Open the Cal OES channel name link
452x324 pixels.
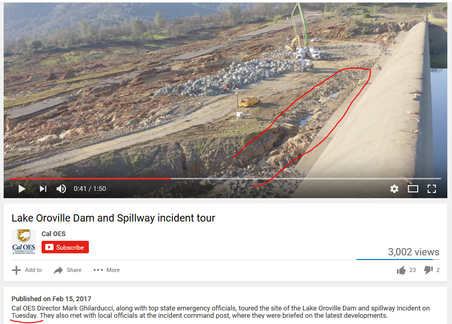click(x=54, y=234)
